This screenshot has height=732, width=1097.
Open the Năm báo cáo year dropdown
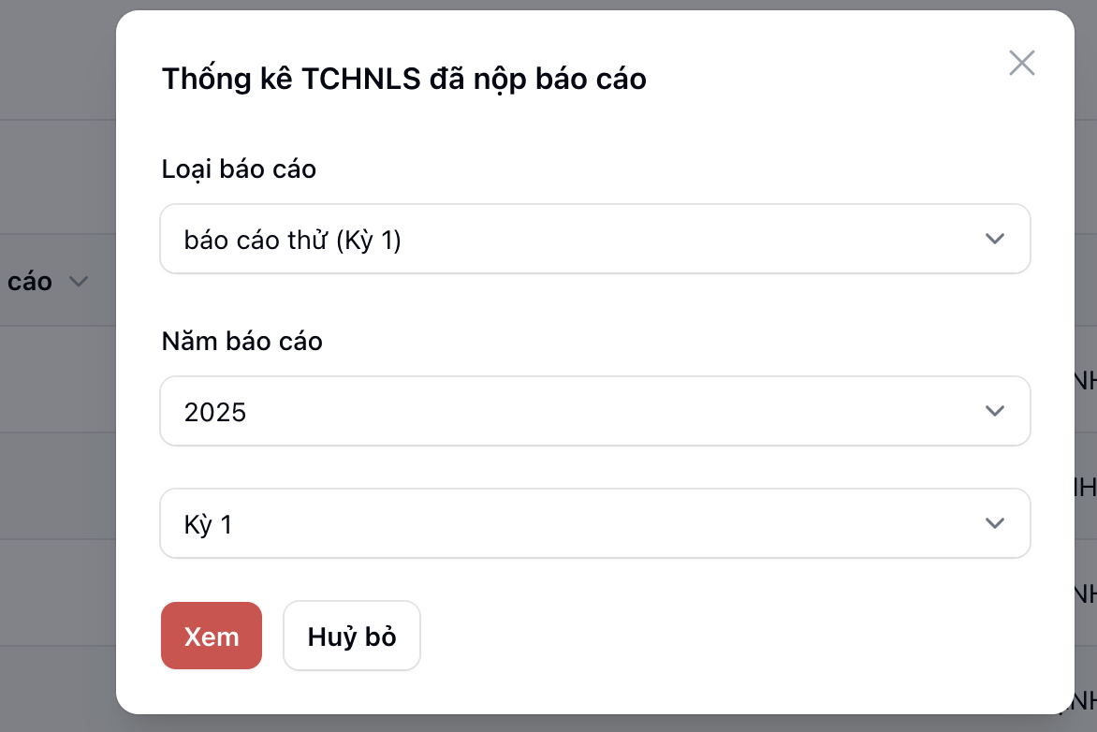coord(594,411)
